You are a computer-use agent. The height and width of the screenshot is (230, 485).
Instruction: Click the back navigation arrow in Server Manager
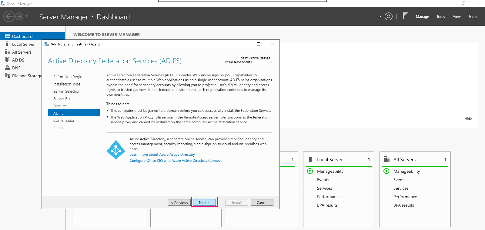[9, 16]
